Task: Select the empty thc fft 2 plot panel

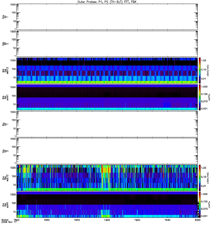Action: coord(107,151)
